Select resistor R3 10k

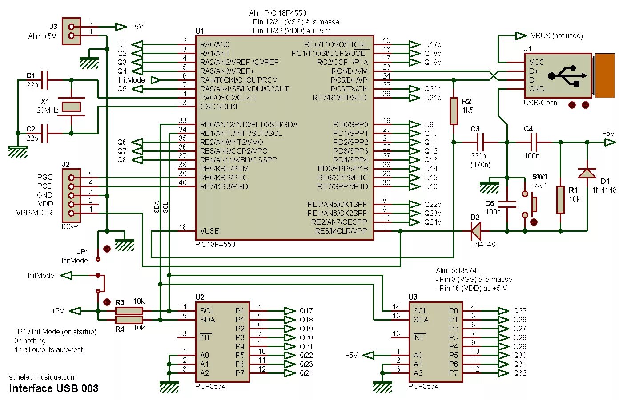pos(129,311)
